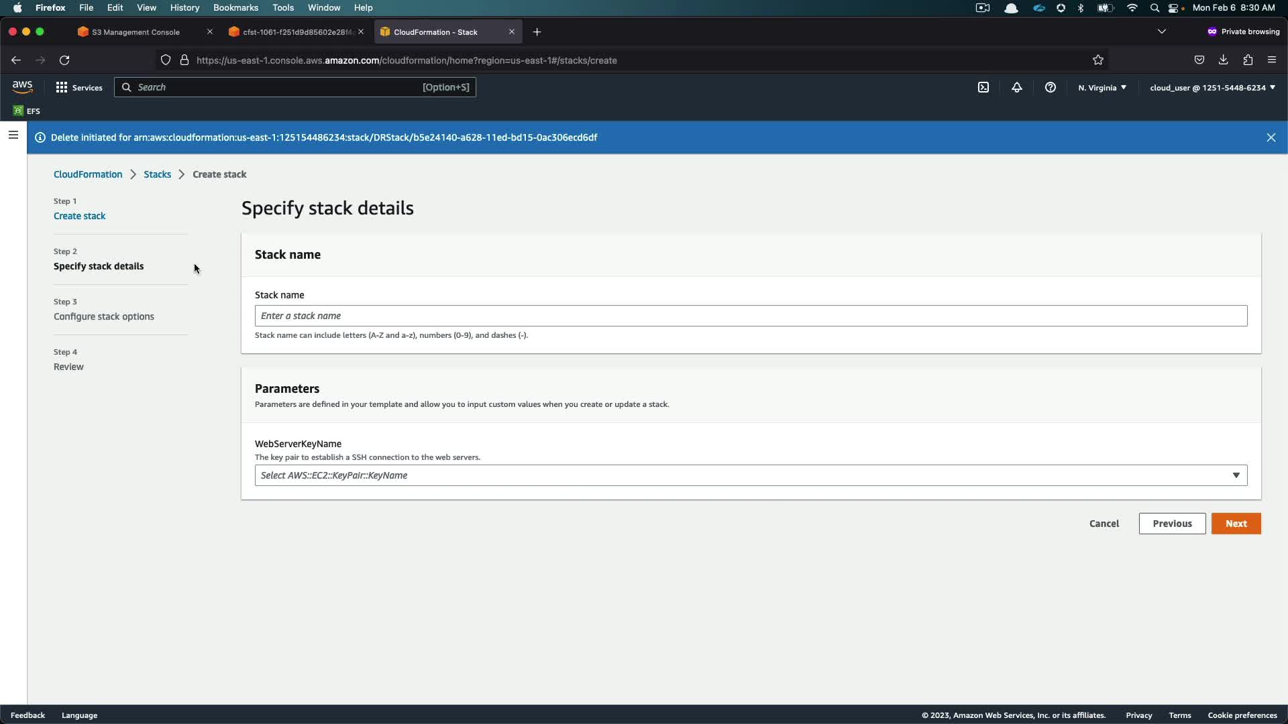Open the notifications bell in AWS header
The height and width of the screenshot is (724, 1288).
tap(1016, 87)
